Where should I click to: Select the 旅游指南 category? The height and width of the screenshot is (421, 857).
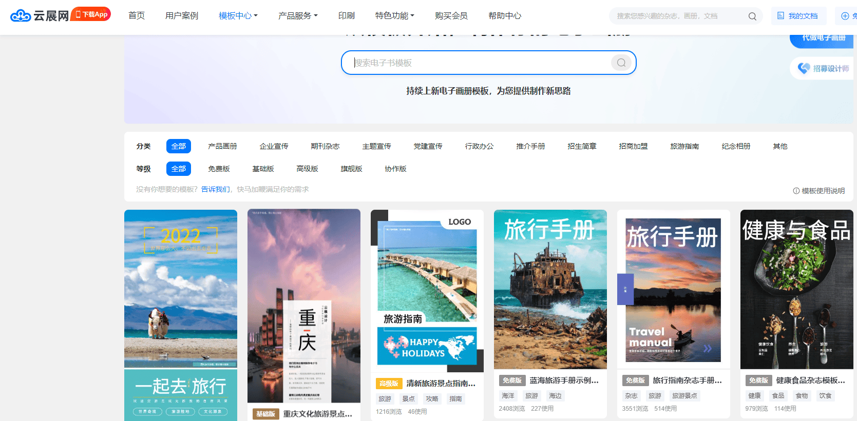coord(684,146)
